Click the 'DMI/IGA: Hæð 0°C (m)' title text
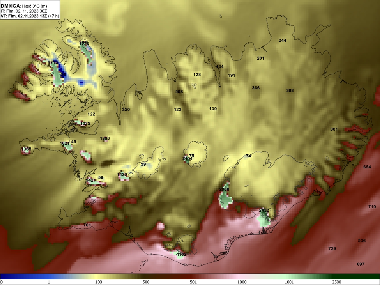 24,6
